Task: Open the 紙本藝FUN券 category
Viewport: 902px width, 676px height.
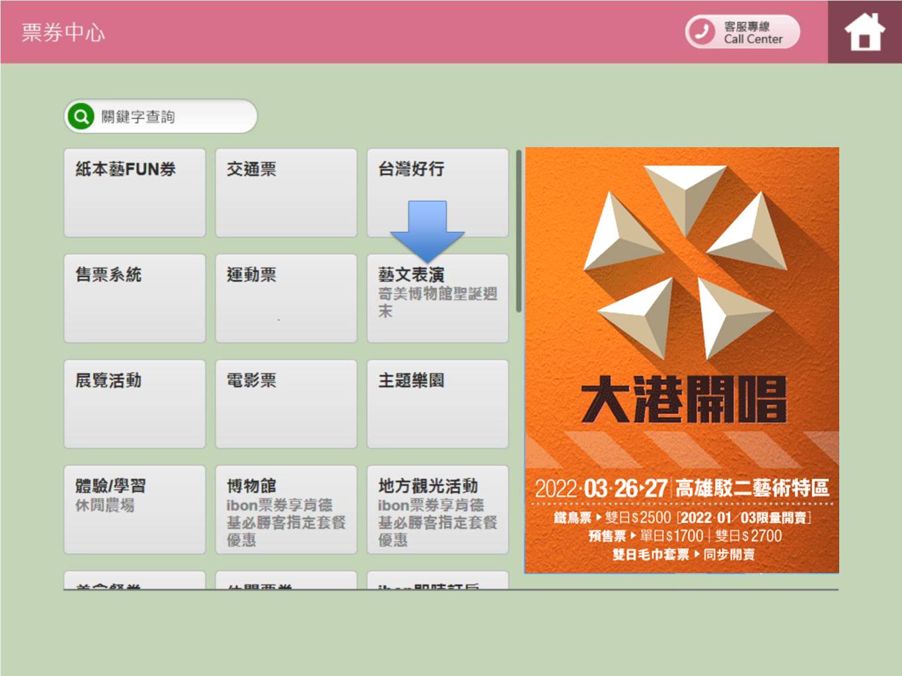Action: (x=135, y=193)
